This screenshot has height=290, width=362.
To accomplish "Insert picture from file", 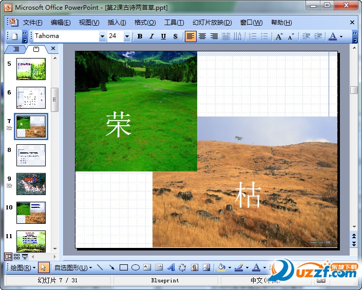I will (206, 267).
